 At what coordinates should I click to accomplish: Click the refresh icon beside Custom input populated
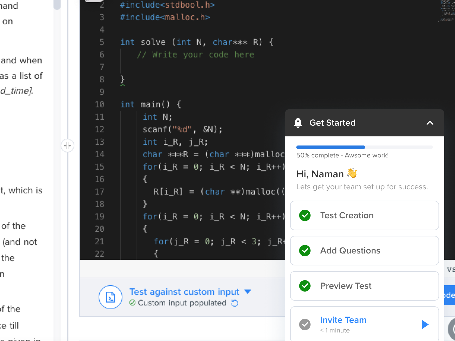click(234, 303)
